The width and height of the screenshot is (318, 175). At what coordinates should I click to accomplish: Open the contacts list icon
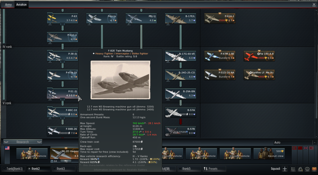(300, 169)
